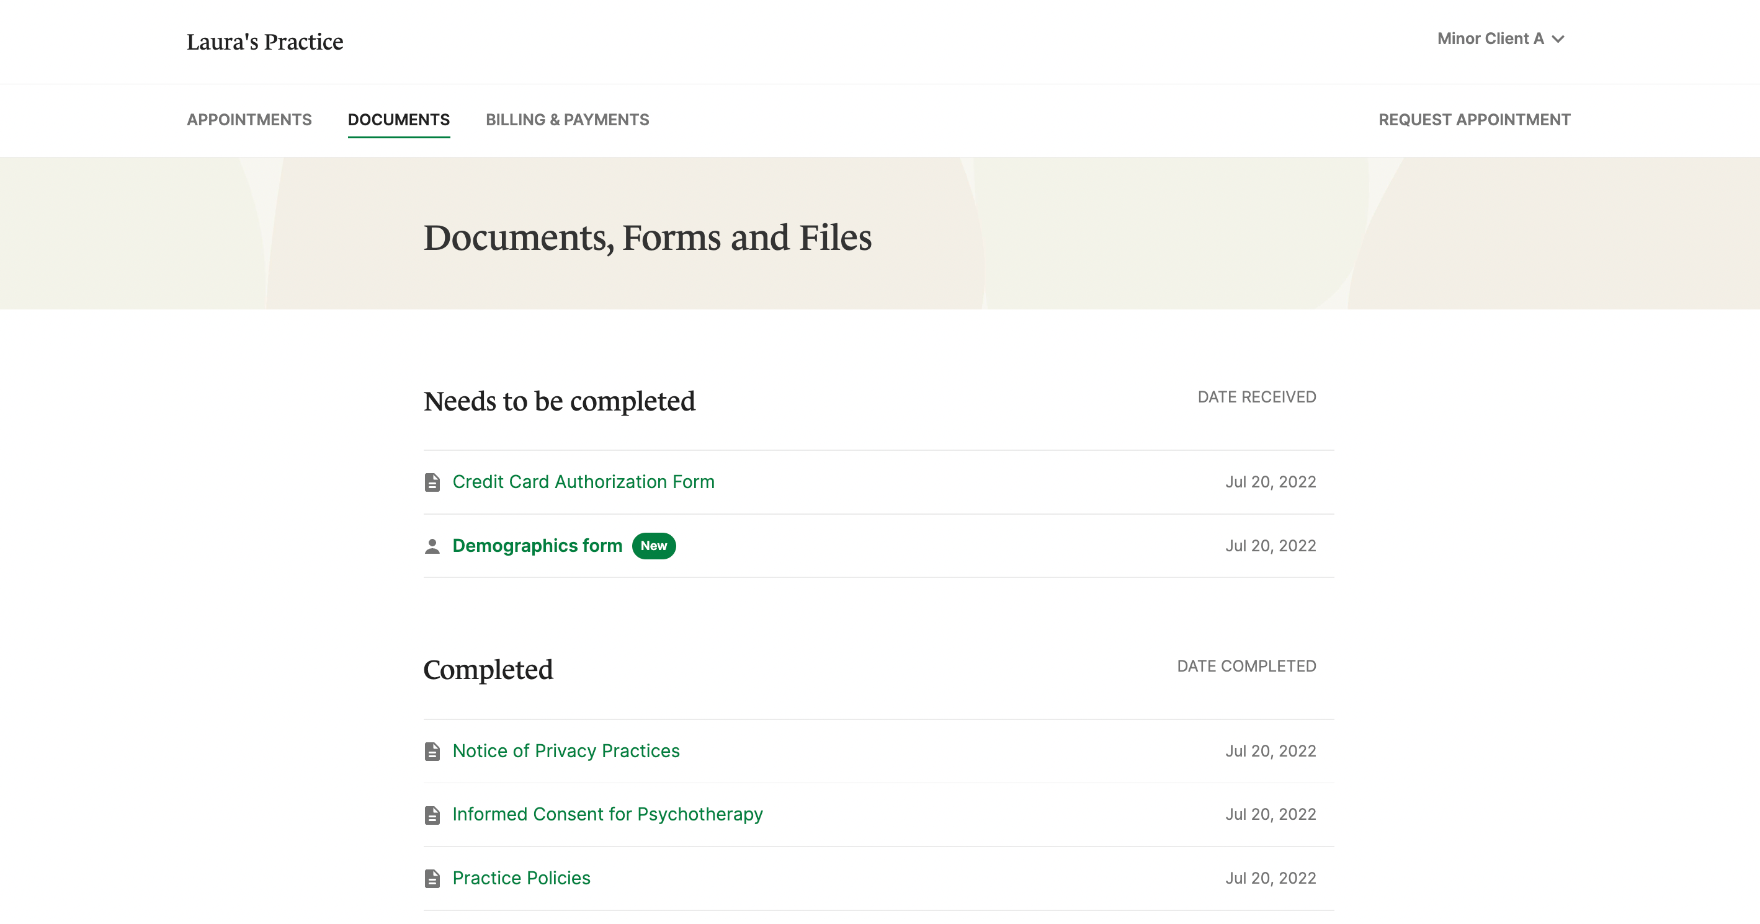Switch to the Appointments tab
Screen dimensions: 1760x924
[249, 120]
